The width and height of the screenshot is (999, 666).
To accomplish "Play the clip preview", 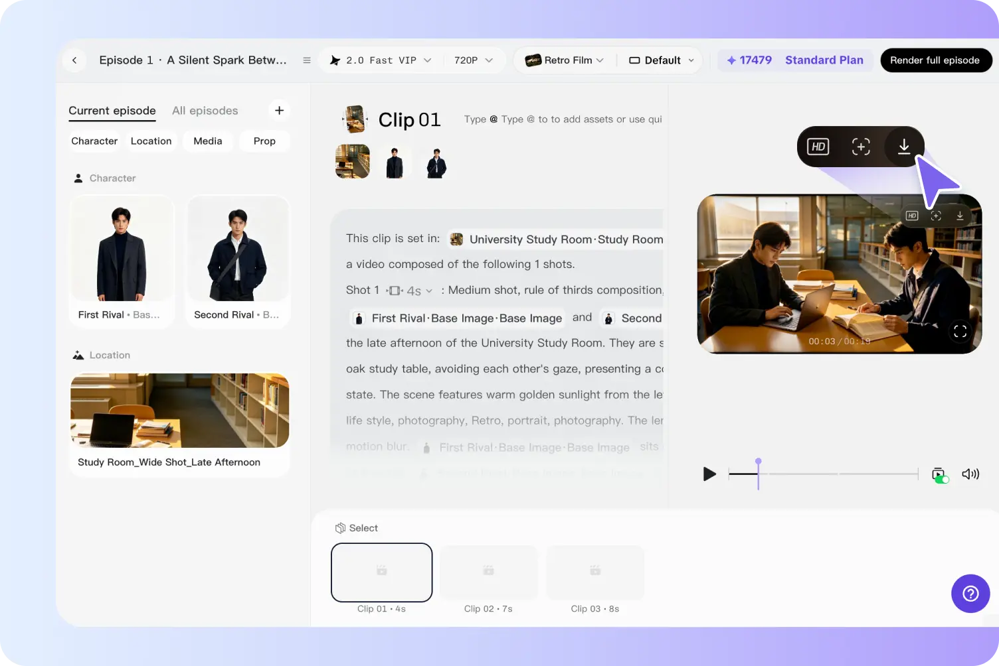I will 709,474.
